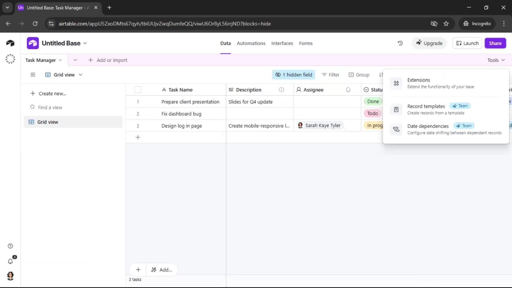Click the Record templates clipboard icon
Screen dimensions: 512x288
[396, 110]
